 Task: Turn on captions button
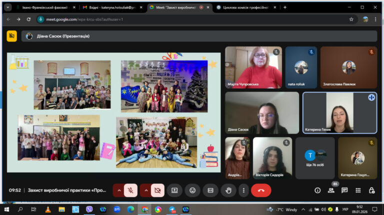210,191
